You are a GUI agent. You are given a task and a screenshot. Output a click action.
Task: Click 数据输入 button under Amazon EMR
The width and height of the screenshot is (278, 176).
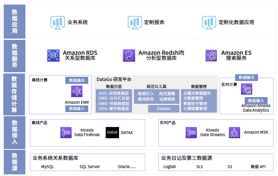pyautogui.click(x=77, y=109)
